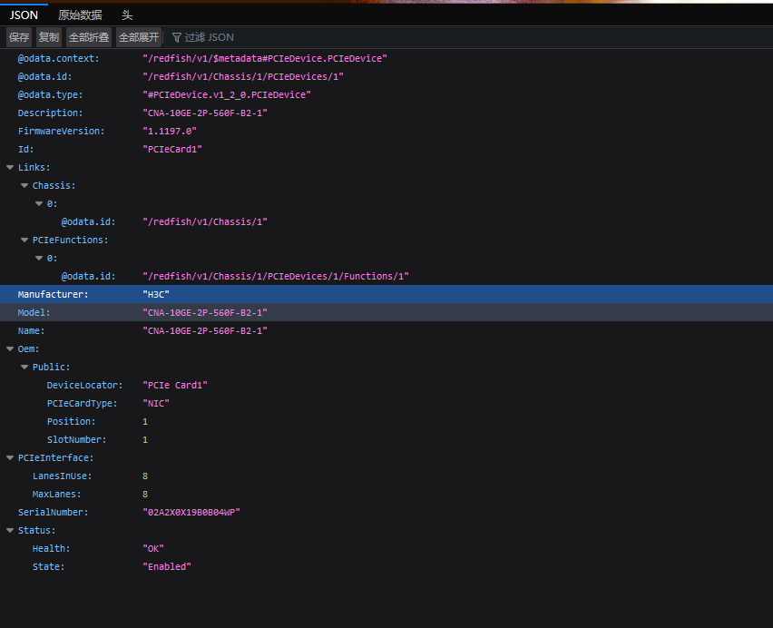Collapse the Public node arrow
Screen dimensions: 773x628
(x=24, y=367)
